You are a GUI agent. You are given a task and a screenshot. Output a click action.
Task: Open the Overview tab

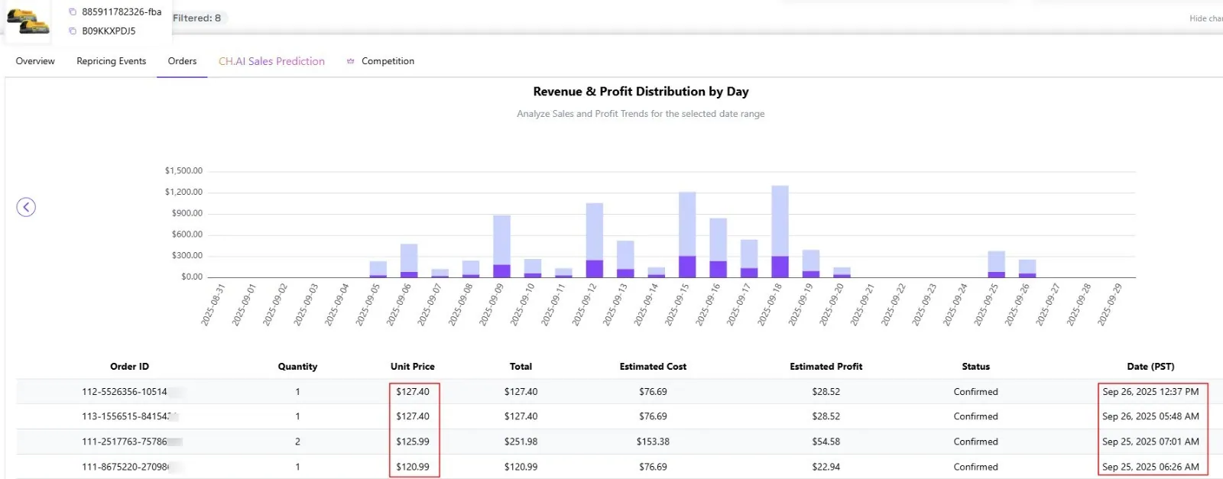35,61
